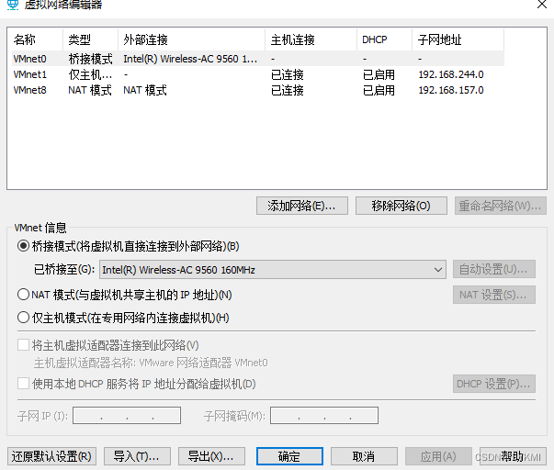Confirm with the 确定 button
The image size is (554, 470).
pyautogui.click(x=289, y=456)
